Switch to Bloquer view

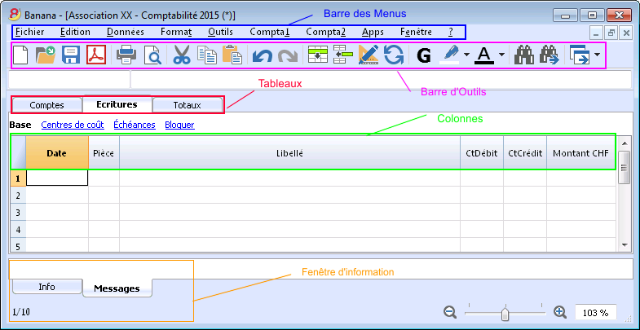pyautogui.click(x=179, y=125)
